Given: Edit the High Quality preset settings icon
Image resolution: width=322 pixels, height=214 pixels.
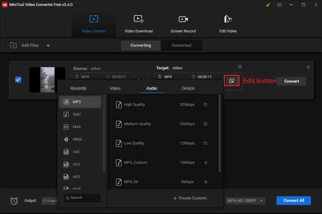Looking at the screenshot, I should [205, 105].
